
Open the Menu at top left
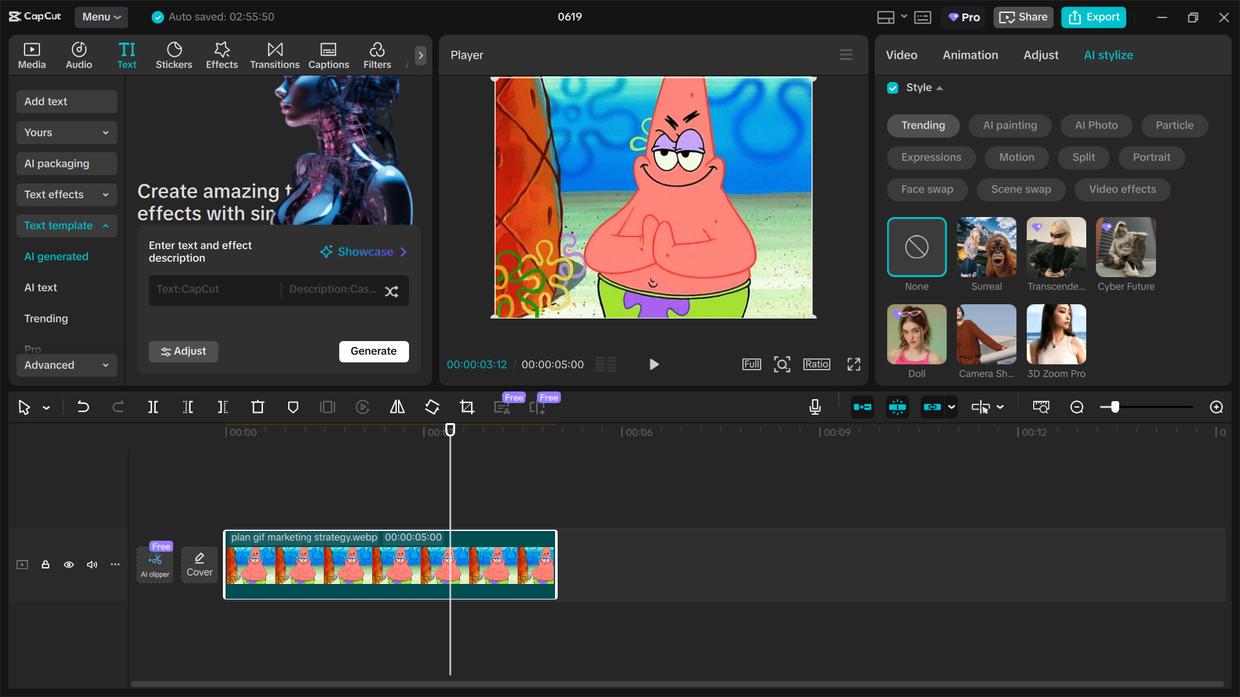tap(101, 17)
